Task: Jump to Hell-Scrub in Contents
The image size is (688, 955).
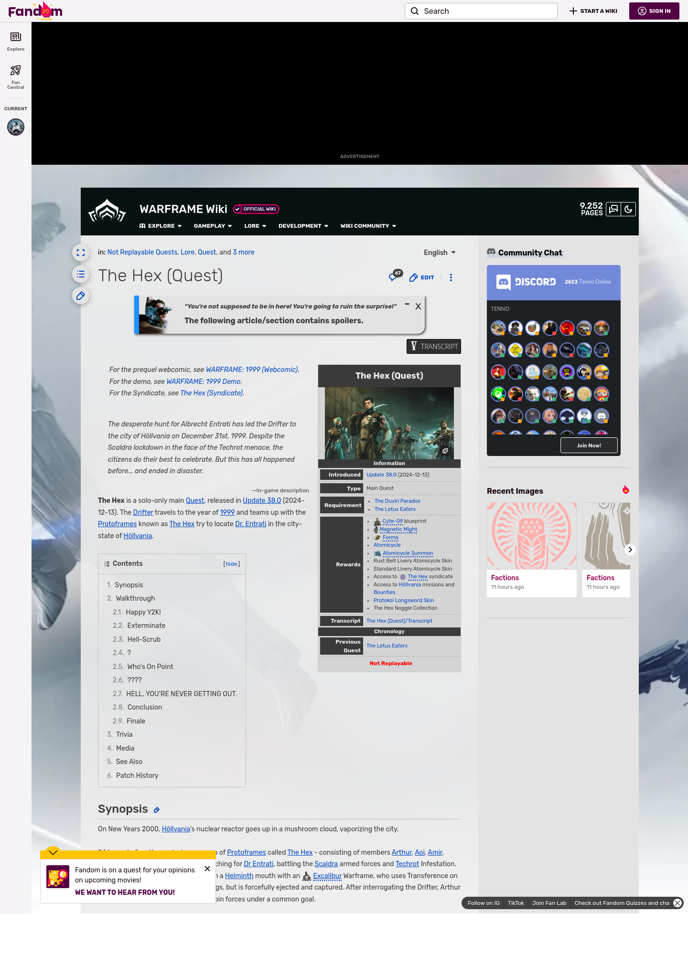Action: (x=144, y=639)
